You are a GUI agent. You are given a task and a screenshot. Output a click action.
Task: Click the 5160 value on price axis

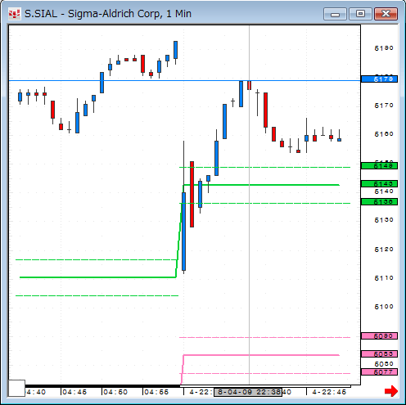point(384,134)
